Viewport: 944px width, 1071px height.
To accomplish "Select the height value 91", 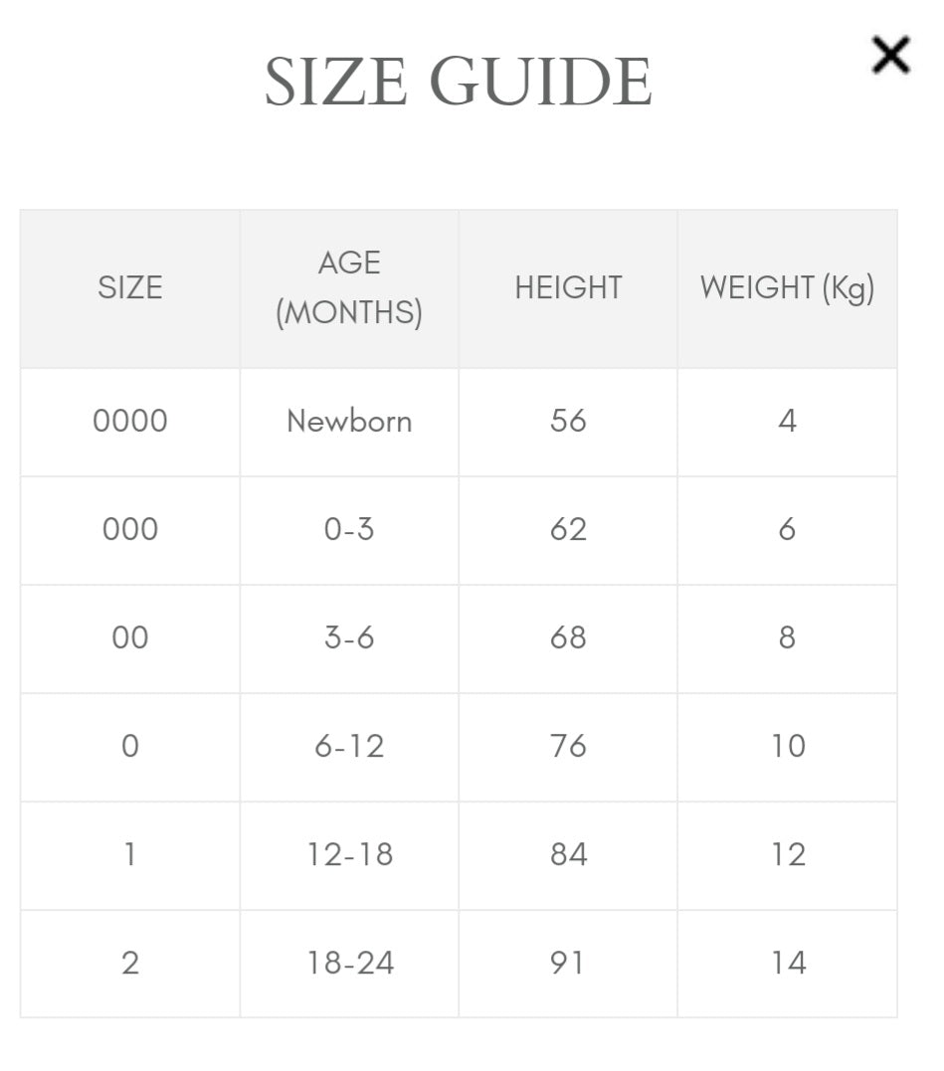I will pos(568,964).
